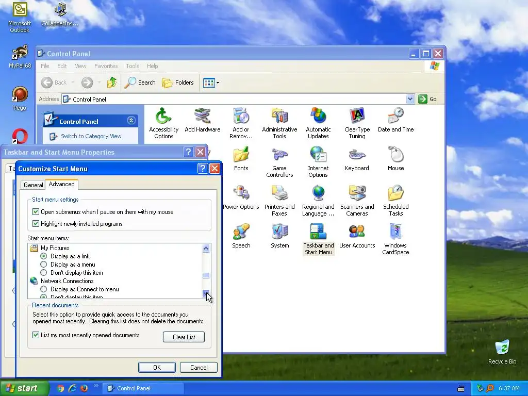
Task: Open the Tools menu
Action: click(133, 66)
